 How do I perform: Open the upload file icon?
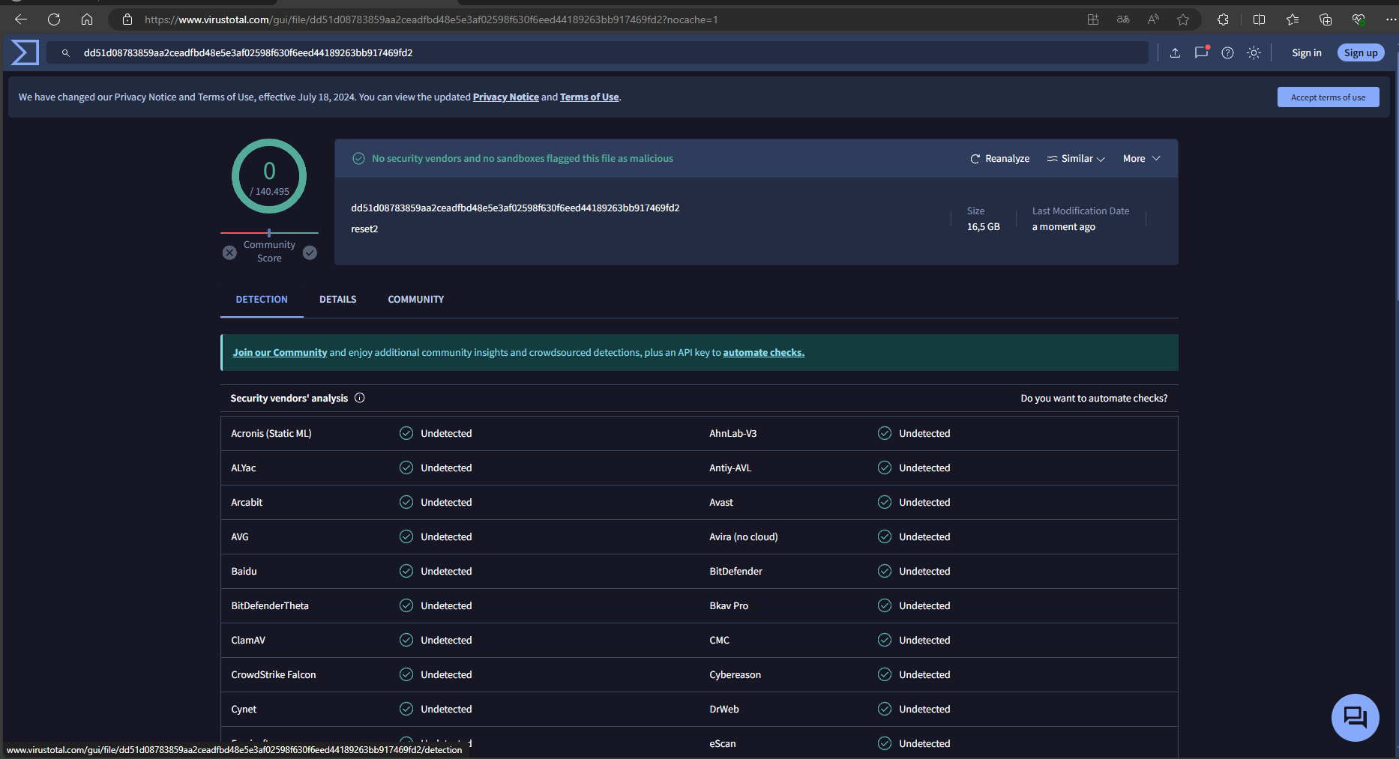click(1175, 52)
